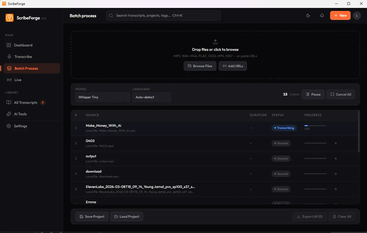367x233 pixels.
Task: Click the Make_Money_With_Ai progress bar
Action: 315,126
